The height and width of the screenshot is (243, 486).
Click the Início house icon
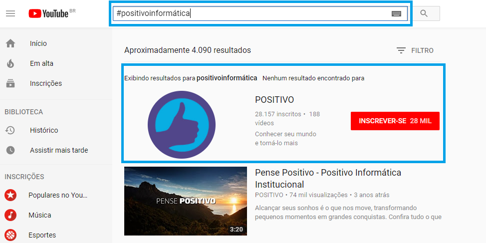[x=10, y=44]
